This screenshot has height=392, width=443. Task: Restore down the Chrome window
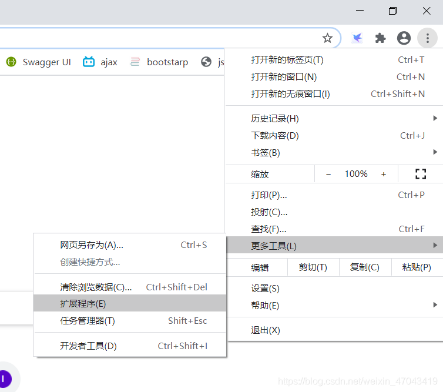pos(392,11)
